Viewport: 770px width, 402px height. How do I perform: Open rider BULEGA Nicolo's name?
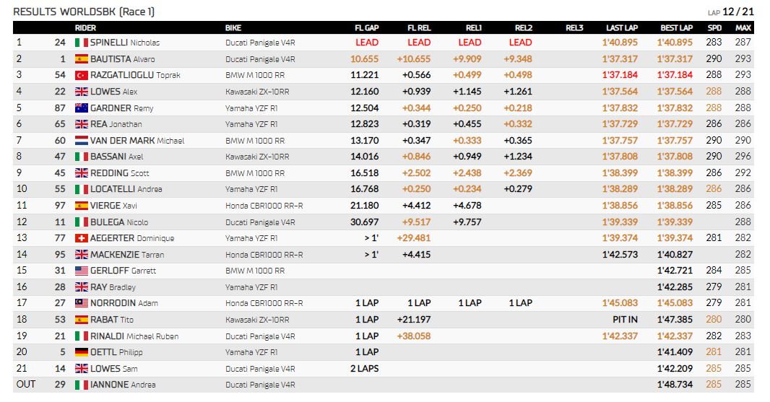119,222
